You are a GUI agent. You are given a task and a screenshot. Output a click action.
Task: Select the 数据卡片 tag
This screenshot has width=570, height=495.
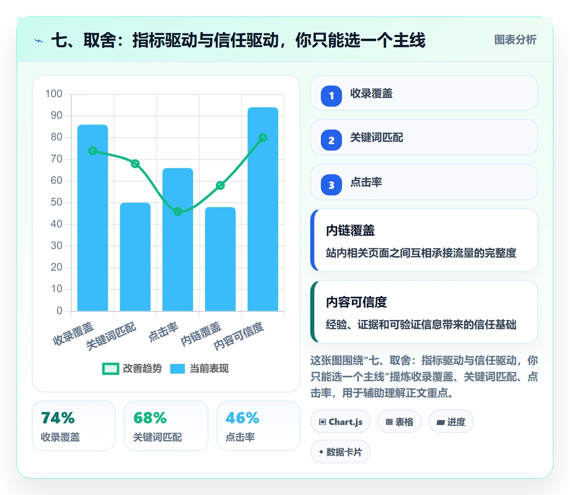[340, 452]
